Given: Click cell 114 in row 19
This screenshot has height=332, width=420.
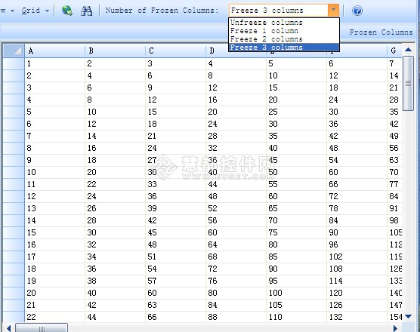Looking at the screenshot, I should (x=357, y=281).
